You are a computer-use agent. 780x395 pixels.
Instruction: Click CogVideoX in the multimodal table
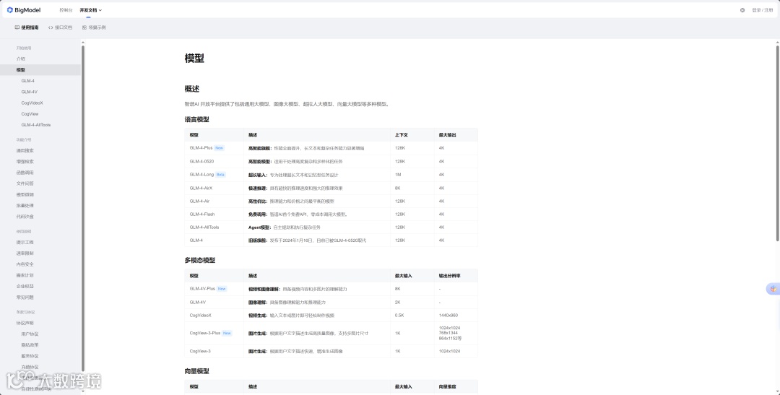point(201,315)
